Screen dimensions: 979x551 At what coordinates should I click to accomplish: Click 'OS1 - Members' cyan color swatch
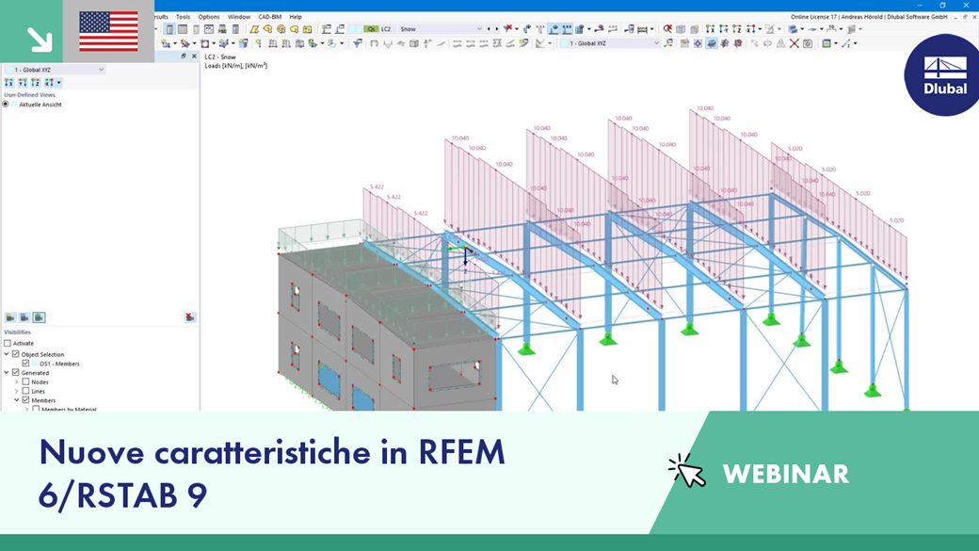click(x=35, y=363)
